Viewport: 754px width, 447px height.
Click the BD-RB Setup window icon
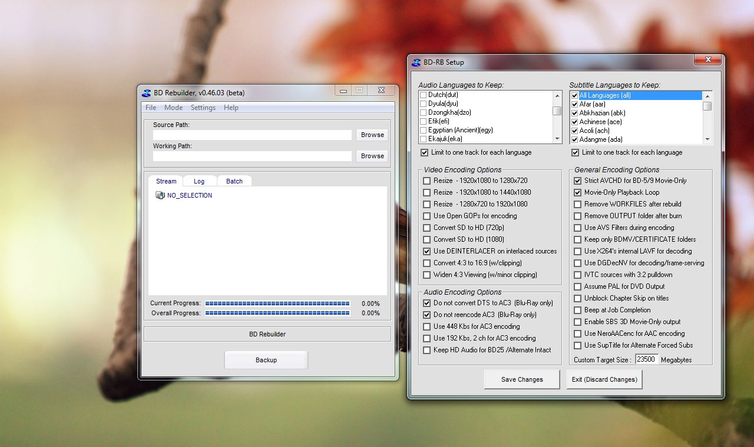click(x=417, y=62)
